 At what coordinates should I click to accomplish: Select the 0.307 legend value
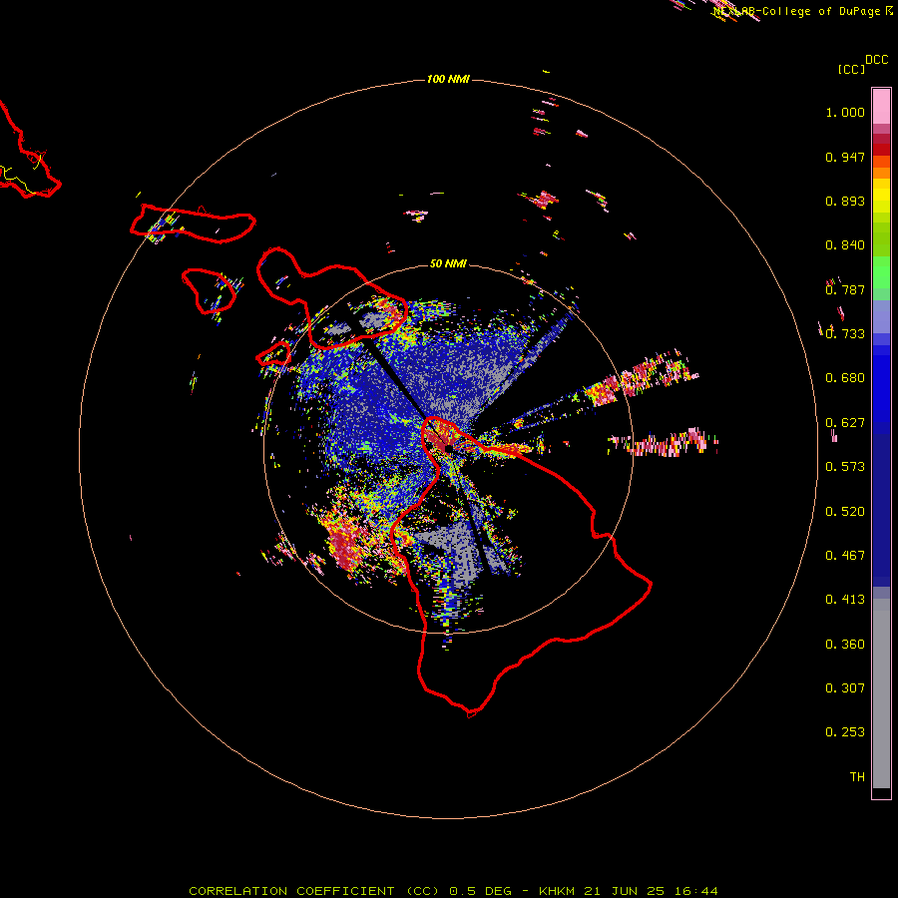[845, 688]
